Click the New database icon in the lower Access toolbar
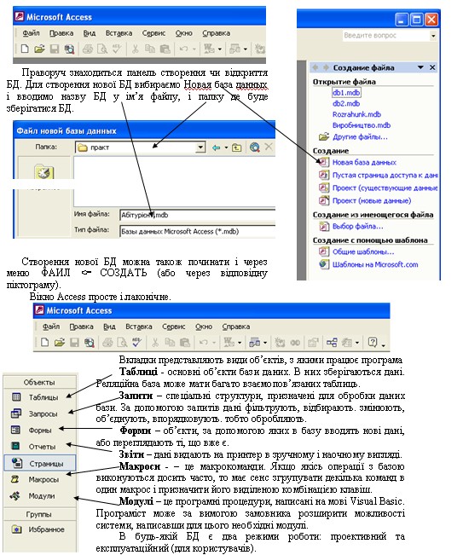463x555 pixels. [44, 342]
